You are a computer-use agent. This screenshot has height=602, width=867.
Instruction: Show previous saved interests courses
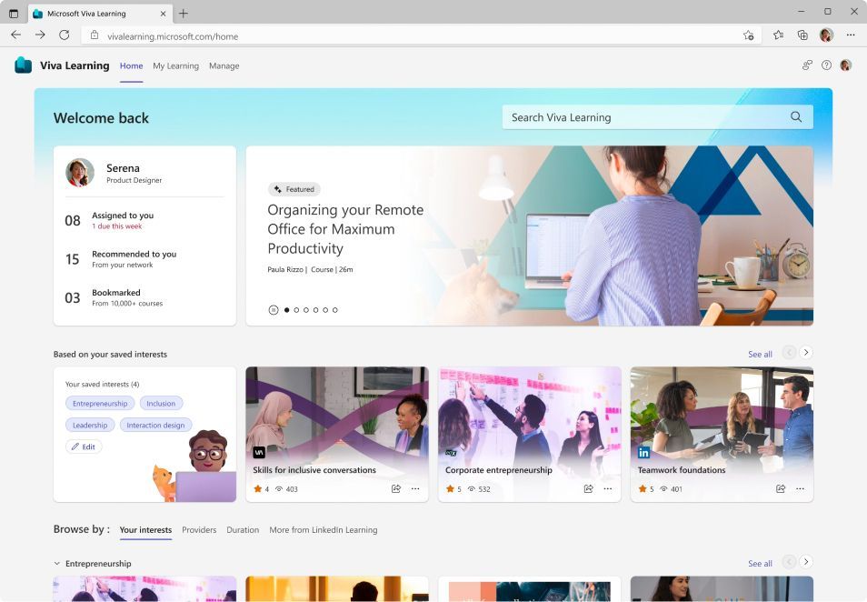pyautogui.click(x=789, y=353)
